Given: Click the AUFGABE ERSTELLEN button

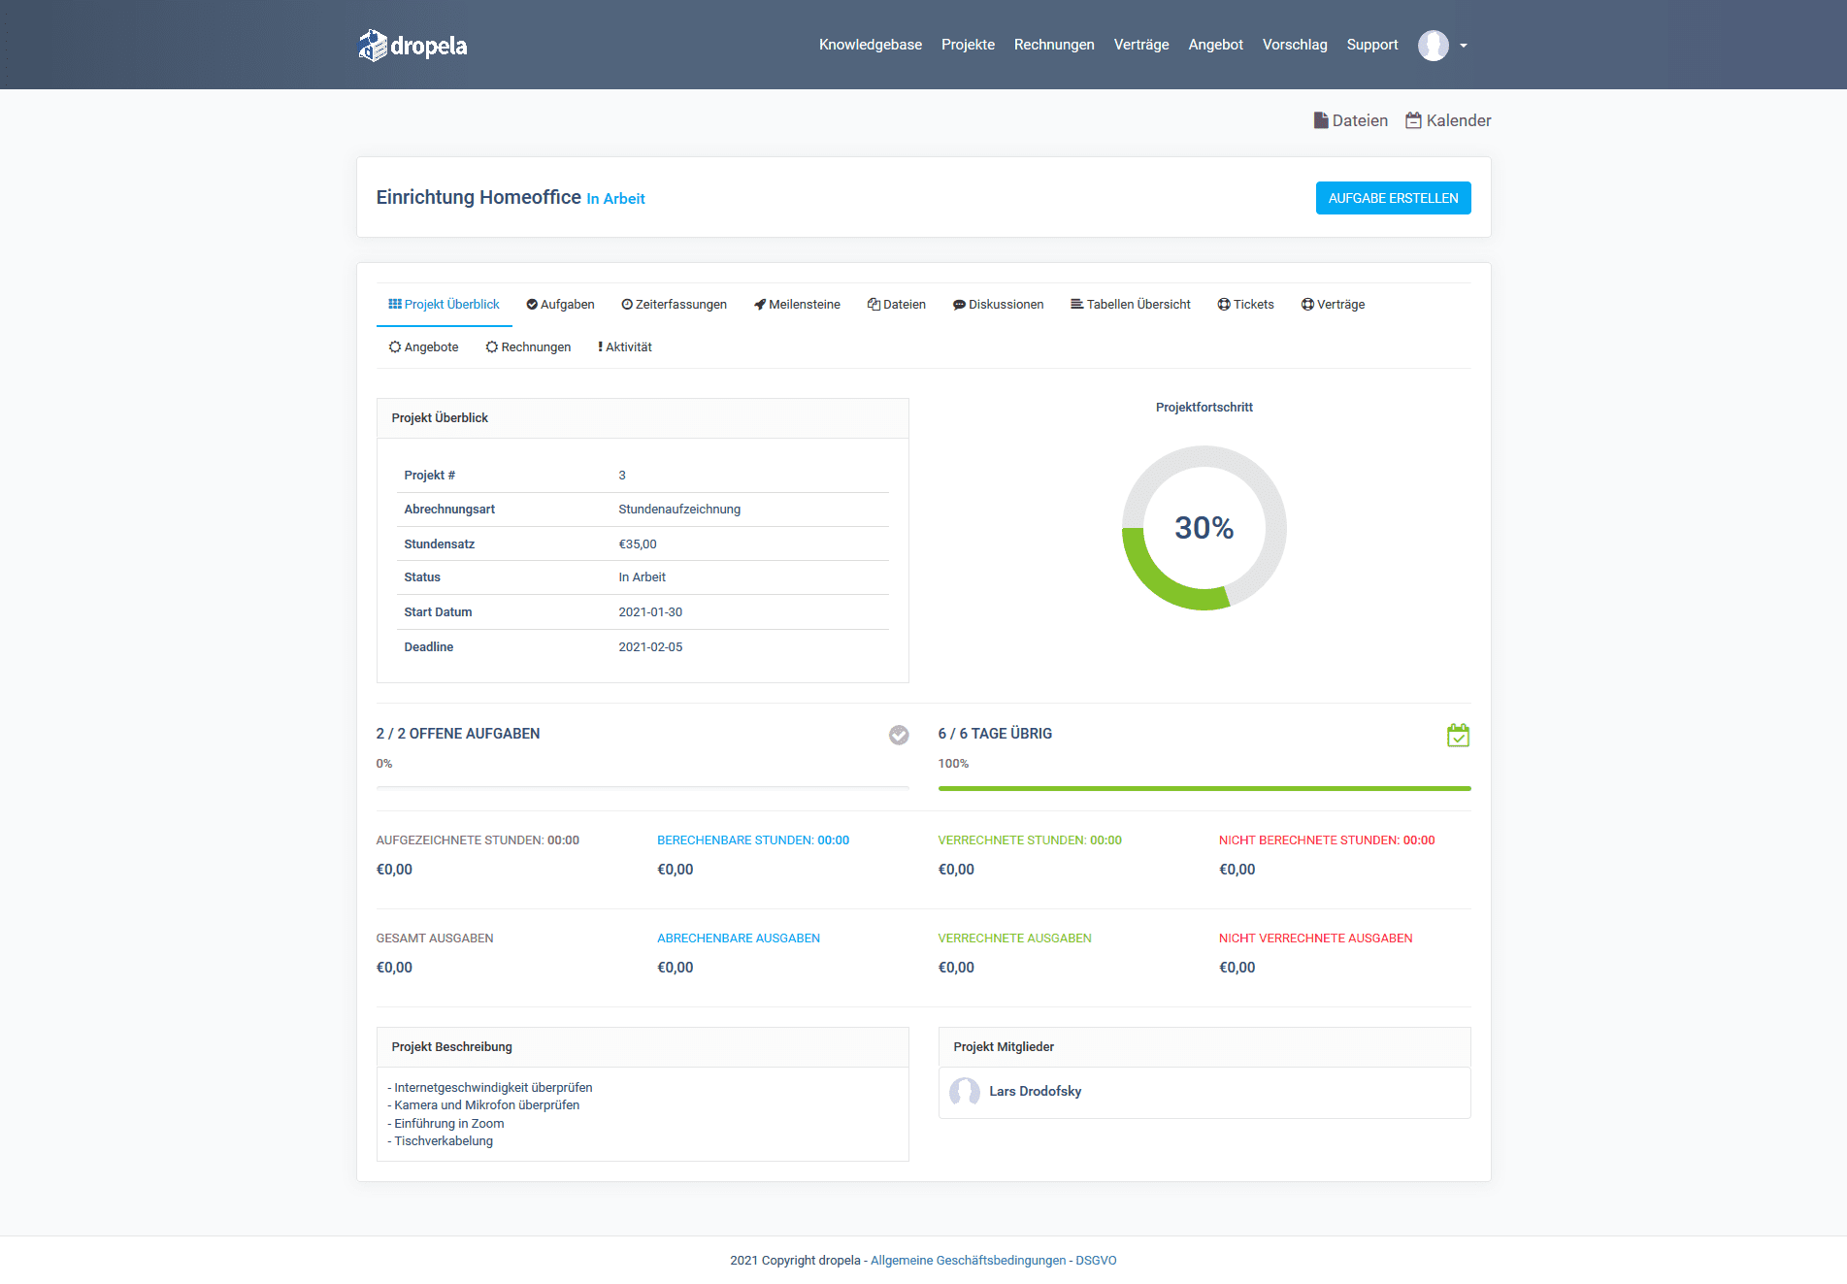Looking at the screenshot, I should click(1393, 197).
